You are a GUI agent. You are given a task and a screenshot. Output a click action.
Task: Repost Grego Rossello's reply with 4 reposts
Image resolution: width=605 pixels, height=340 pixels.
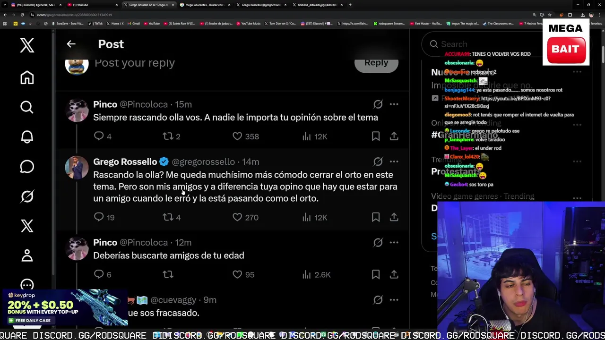[168, 217]
